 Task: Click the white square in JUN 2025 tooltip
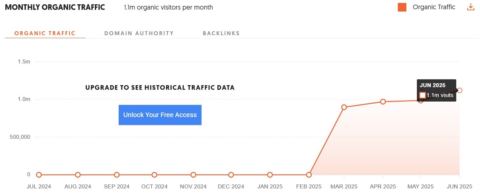(423, 95)
